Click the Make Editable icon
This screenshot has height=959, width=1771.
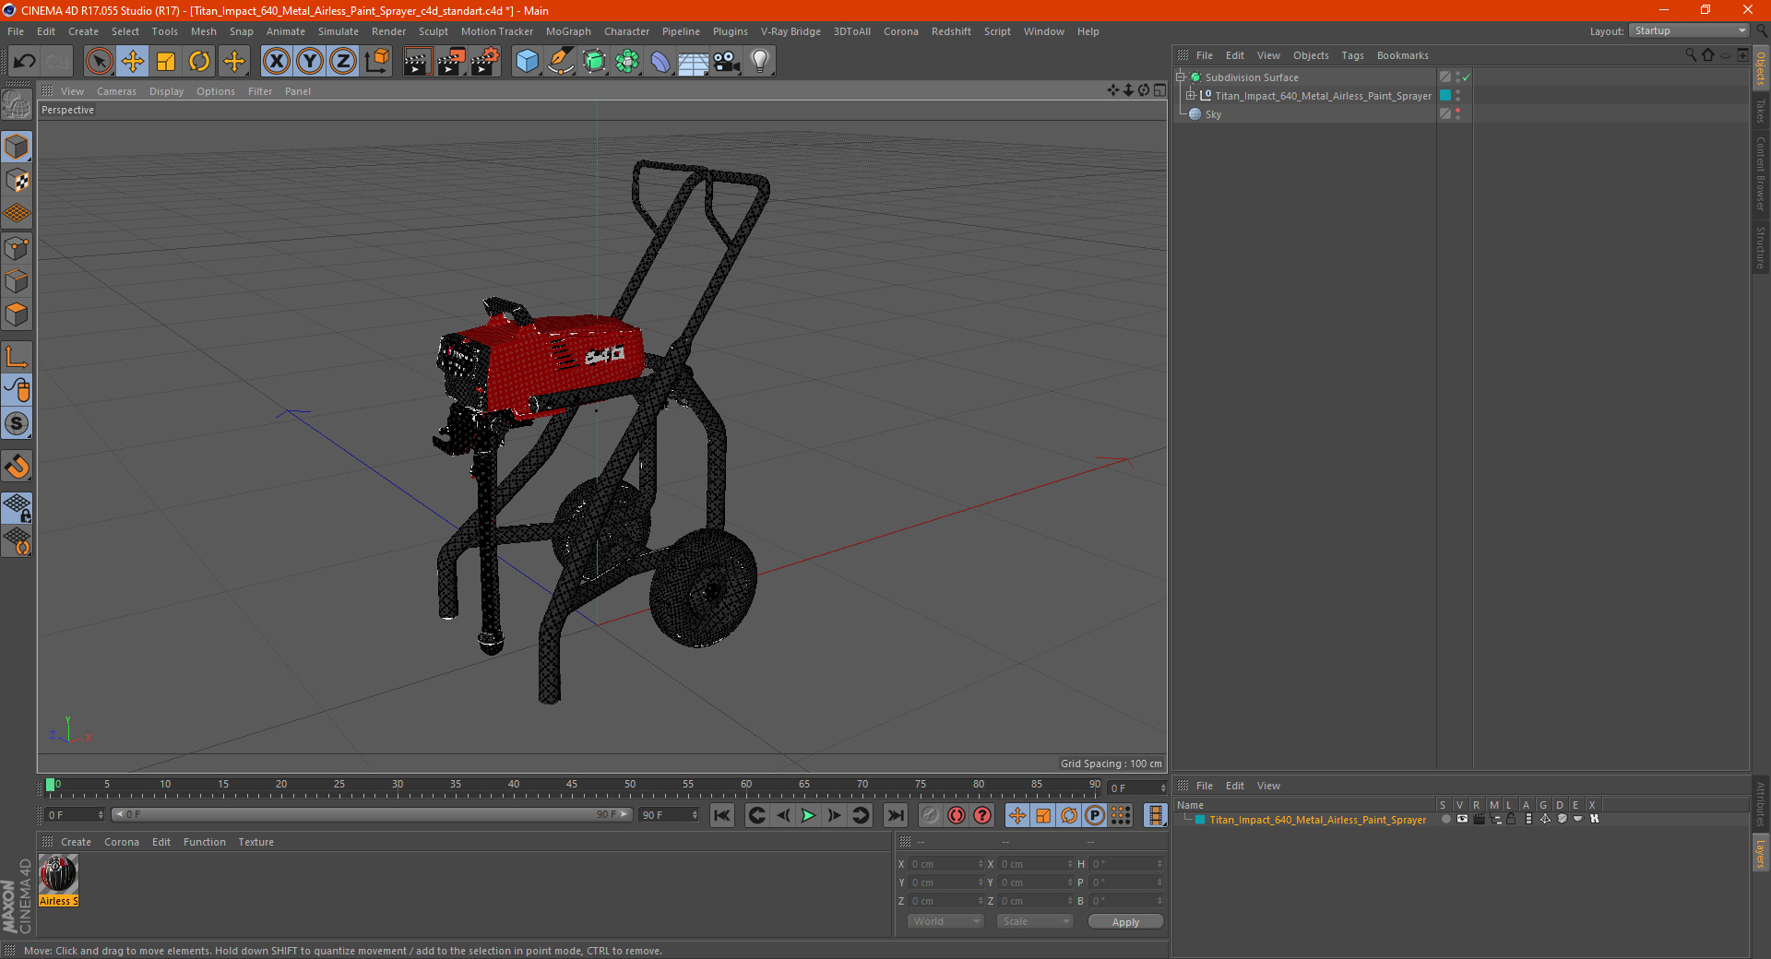coord(17,105)
